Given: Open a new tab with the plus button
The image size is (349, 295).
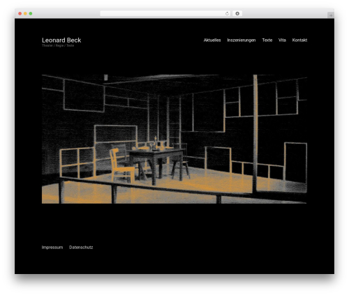Looking at the screenshot, I should (x=331, y=15).
